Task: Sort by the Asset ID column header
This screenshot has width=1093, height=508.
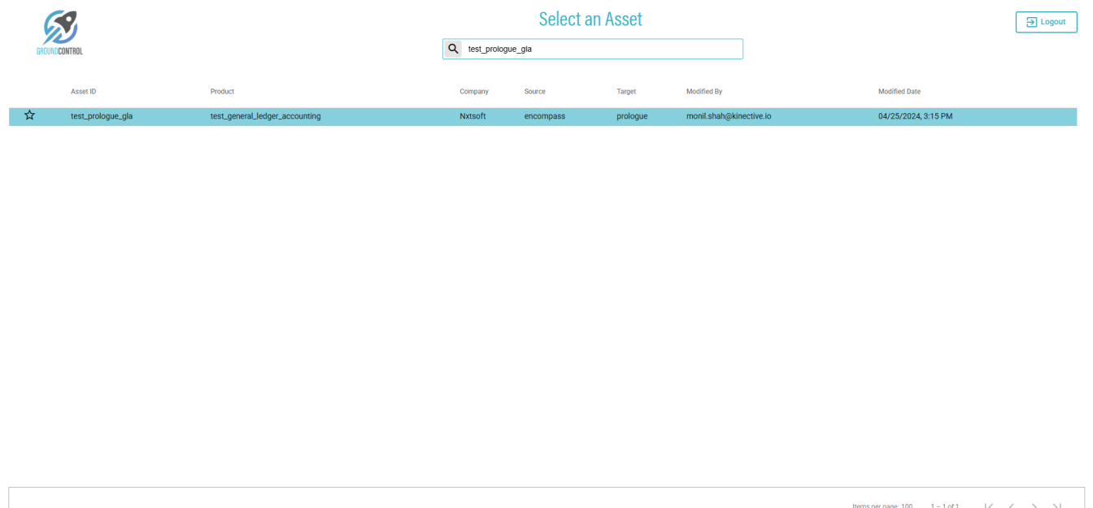Action: coord(83,92)
